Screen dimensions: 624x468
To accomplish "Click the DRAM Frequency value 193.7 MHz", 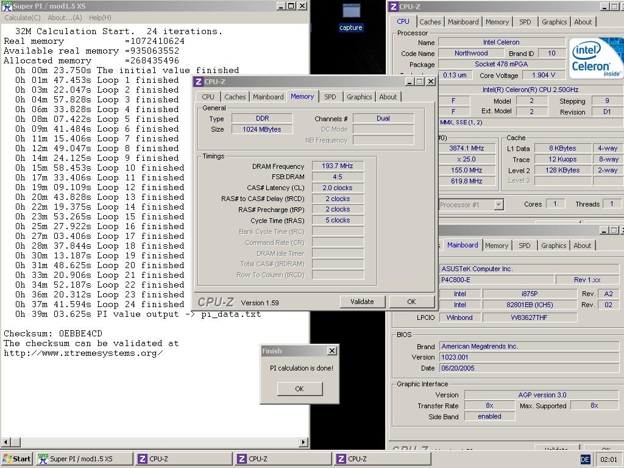I will click(x=338, y=166).
